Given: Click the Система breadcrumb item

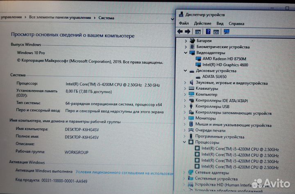Looking at the screenshot, I should (106, 18).
